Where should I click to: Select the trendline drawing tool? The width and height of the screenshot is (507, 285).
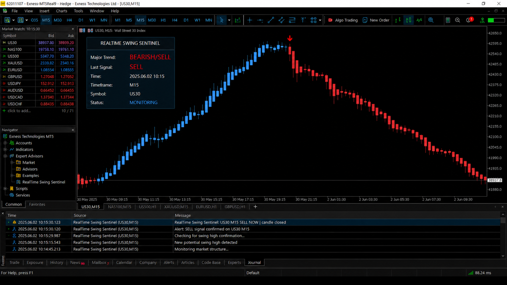click(271, 20)
